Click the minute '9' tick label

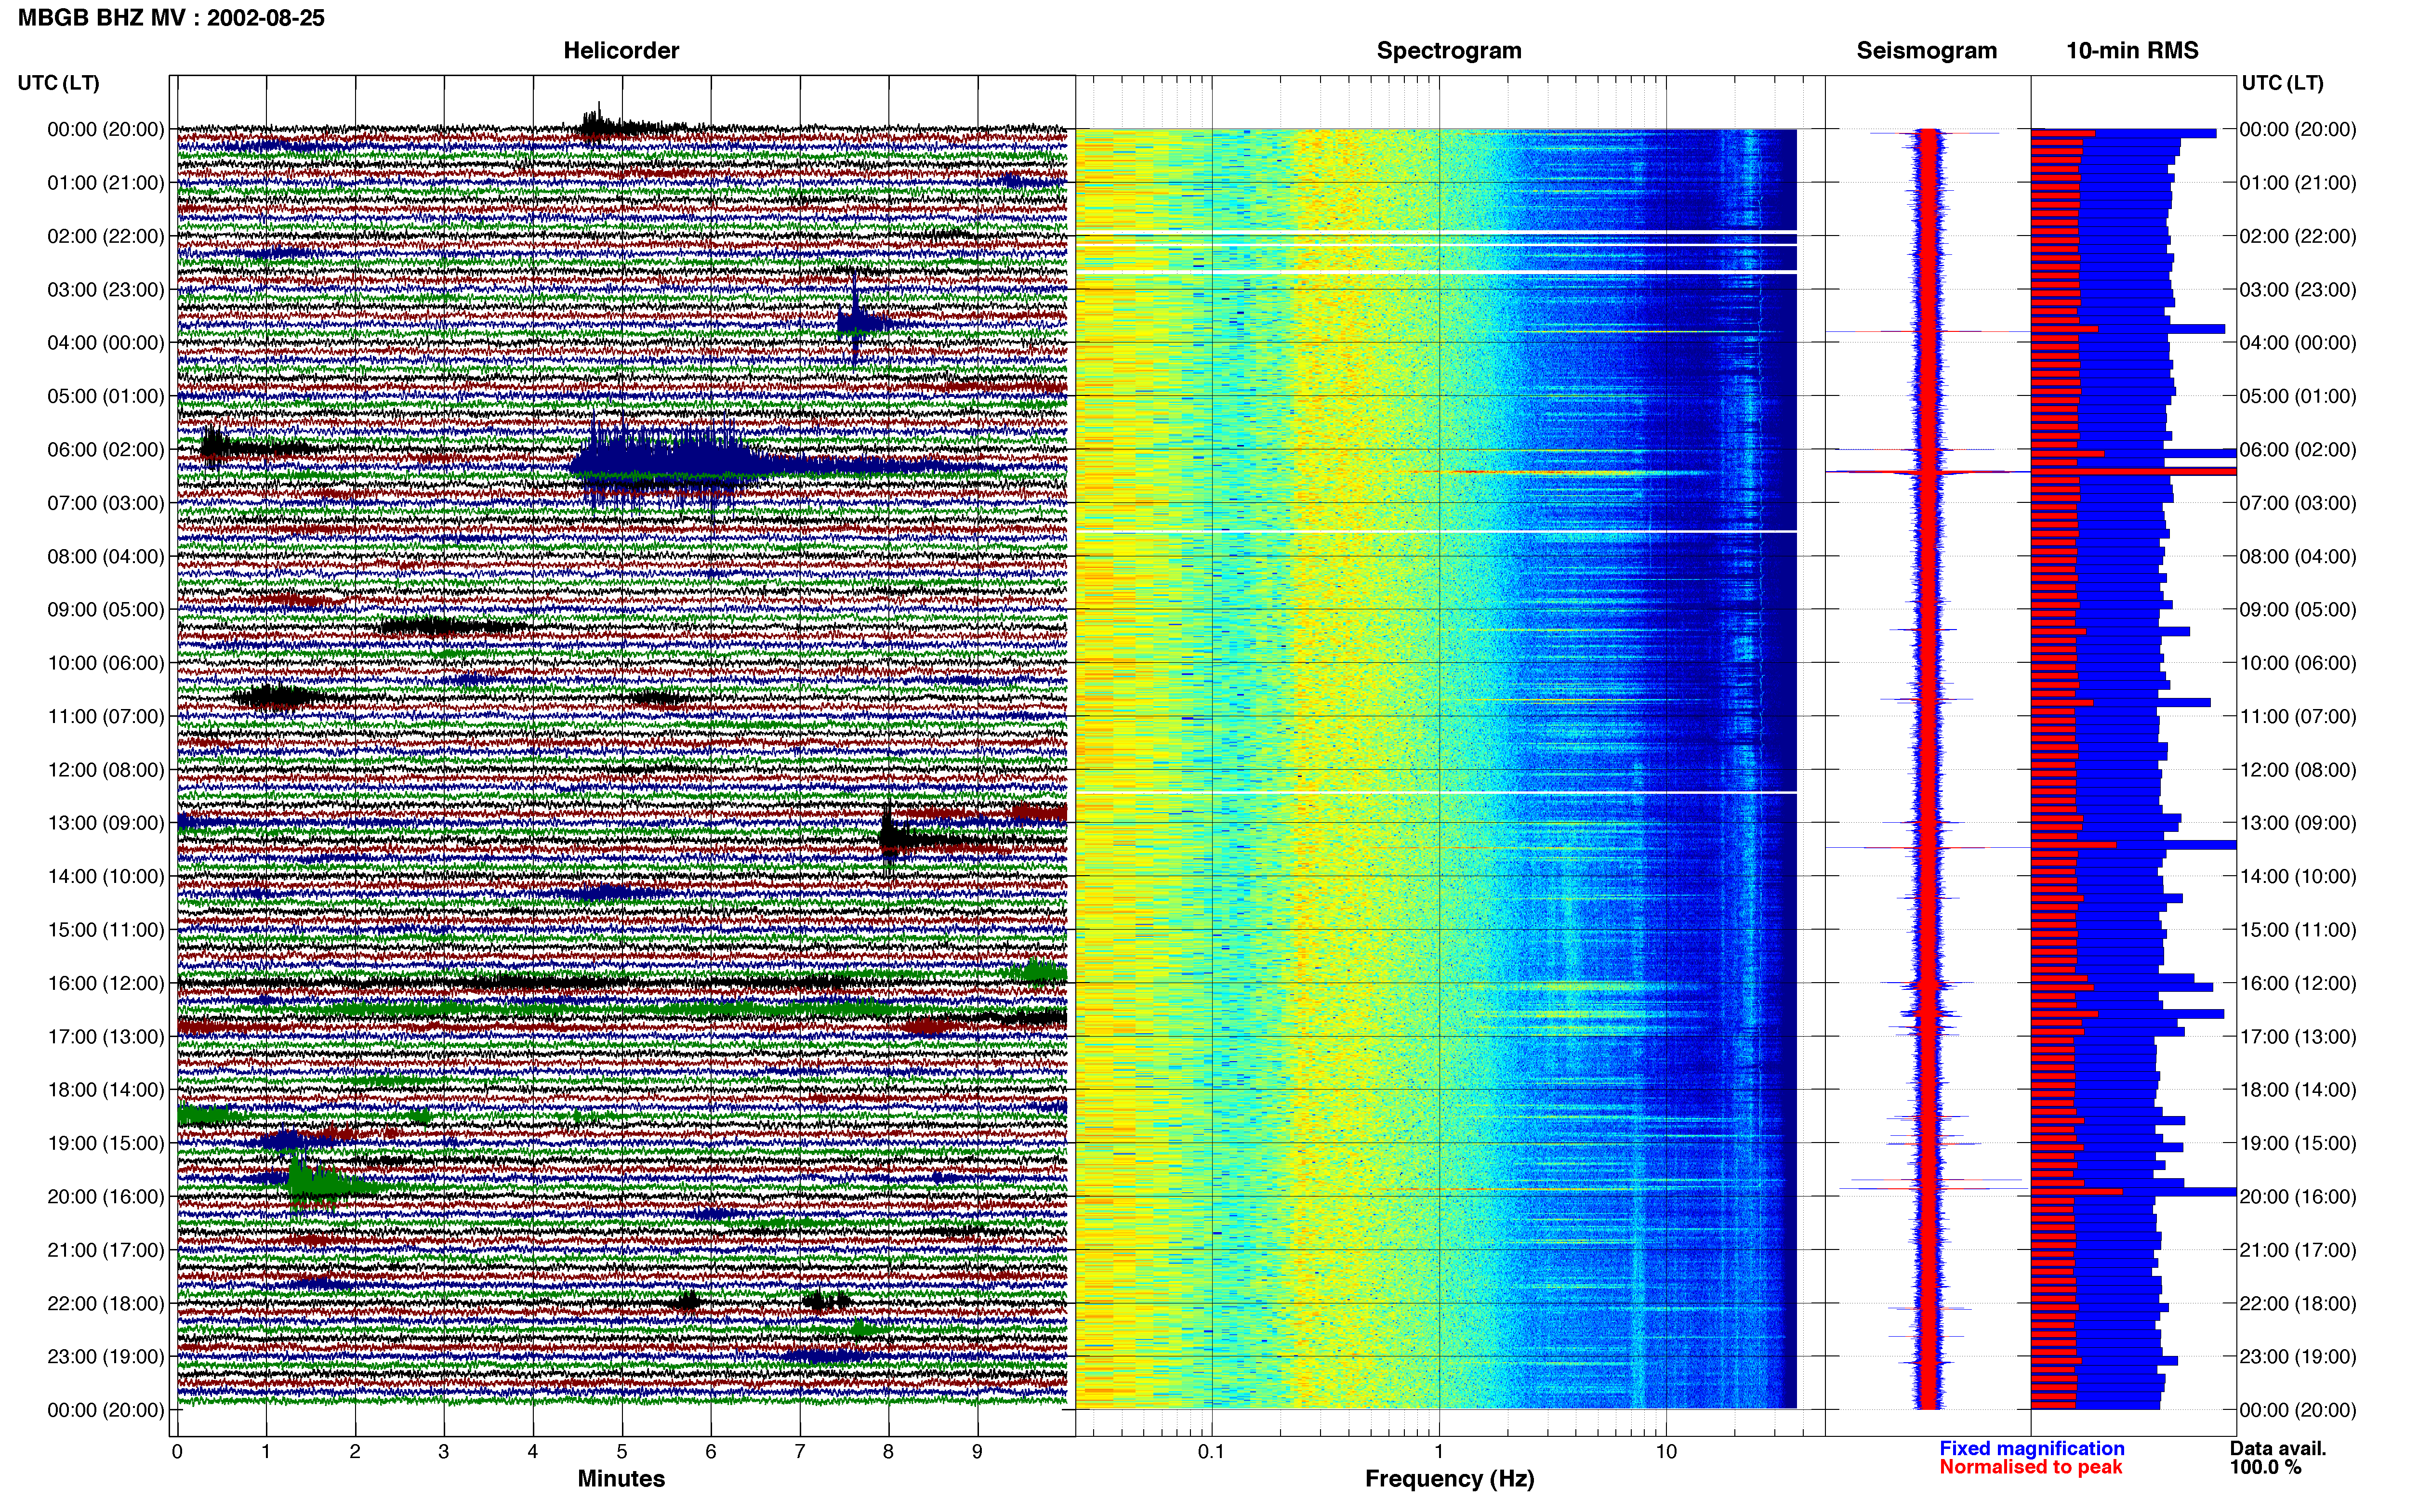(977, 1451)
